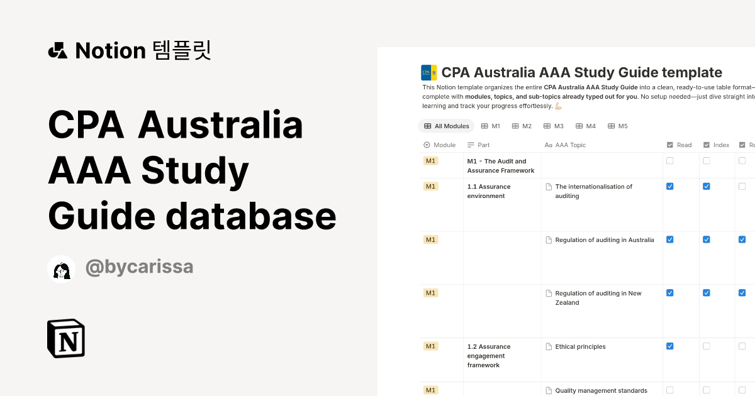Open the AAA Topic column header options
This screenshot has width=755, height=396.
click(568, 145)
